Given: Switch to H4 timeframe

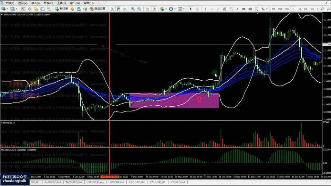Looking at the screenshot, I should coord(299,9).
